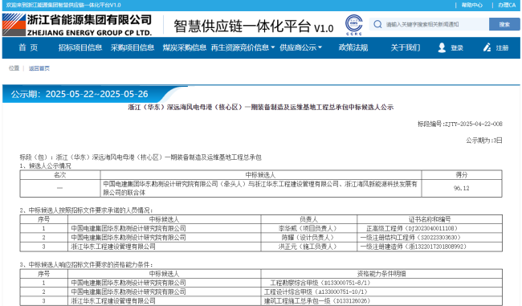Click the 登录 text link

[x=457, y=48]
